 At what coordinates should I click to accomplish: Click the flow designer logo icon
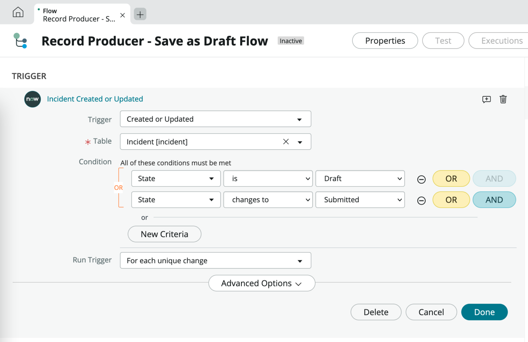[x=20, y=41]
